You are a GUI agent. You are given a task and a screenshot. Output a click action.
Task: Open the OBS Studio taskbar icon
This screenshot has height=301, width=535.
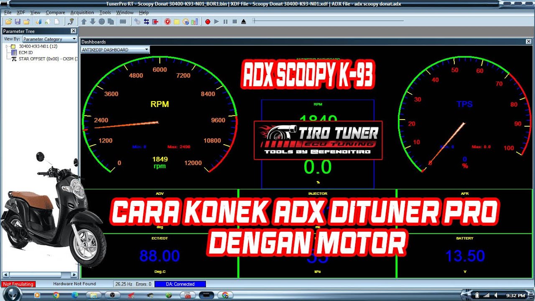[x=112, y=295]
